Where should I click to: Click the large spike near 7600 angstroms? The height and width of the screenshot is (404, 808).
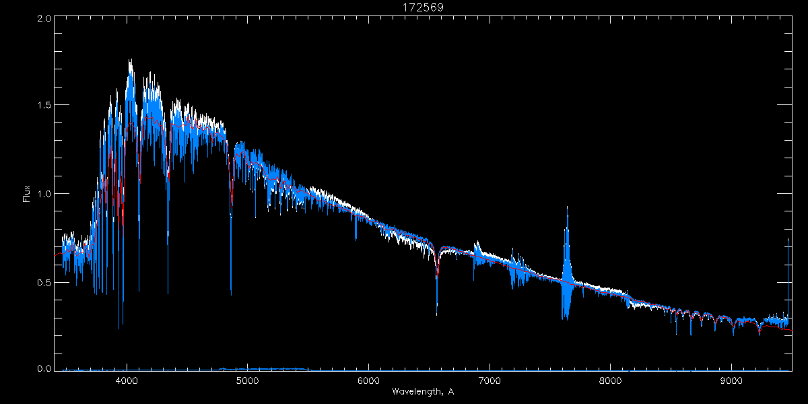(x=567, y=263)
